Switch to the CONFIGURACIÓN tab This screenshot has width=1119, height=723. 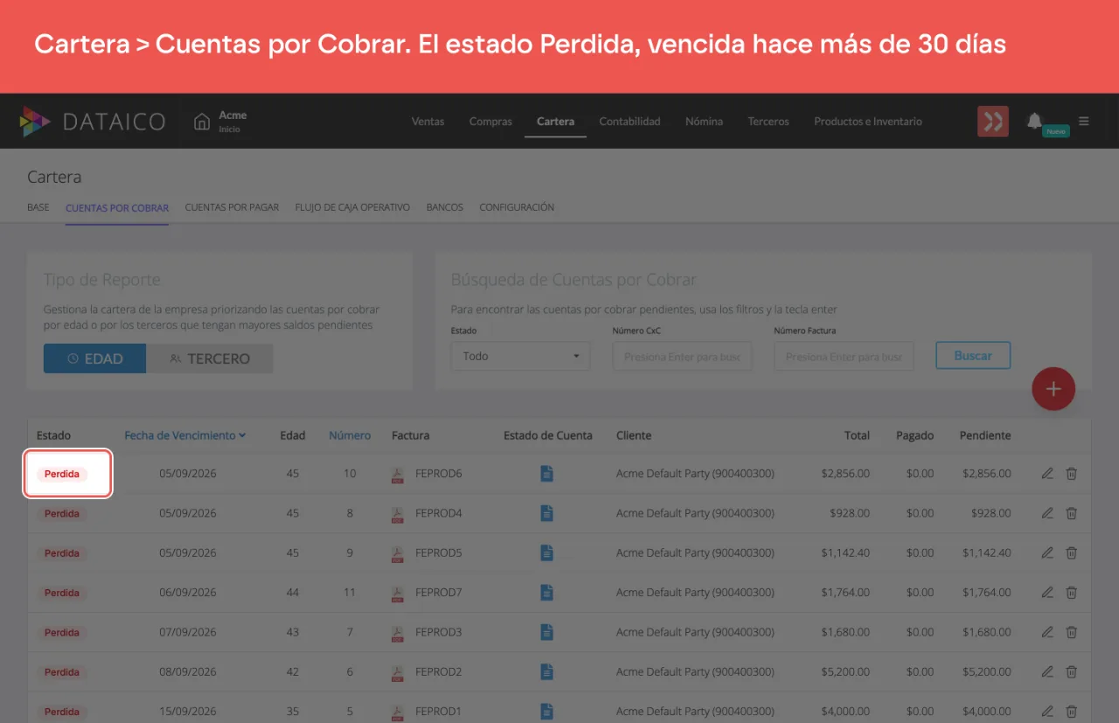point(517,208)
